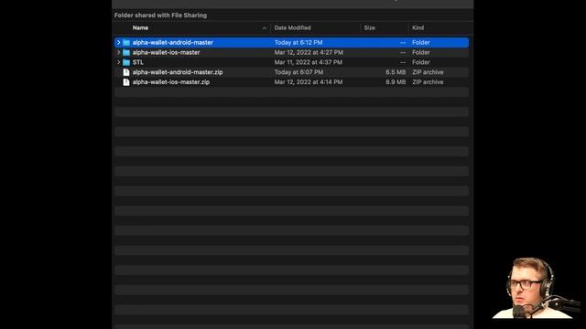Image resolution: width=586 pixels, height=329 pixels.
Task: Click the STL folder icon
Action: 126,62
